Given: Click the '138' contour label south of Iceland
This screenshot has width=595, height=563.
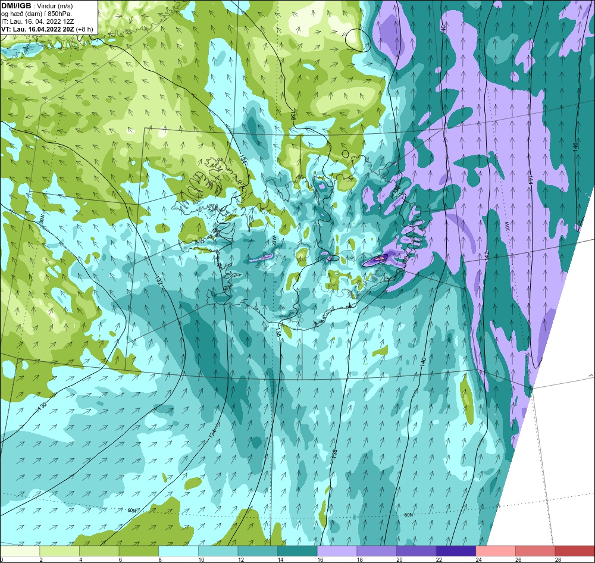Looking at the screenshot, I should click(x=334, y=455).
